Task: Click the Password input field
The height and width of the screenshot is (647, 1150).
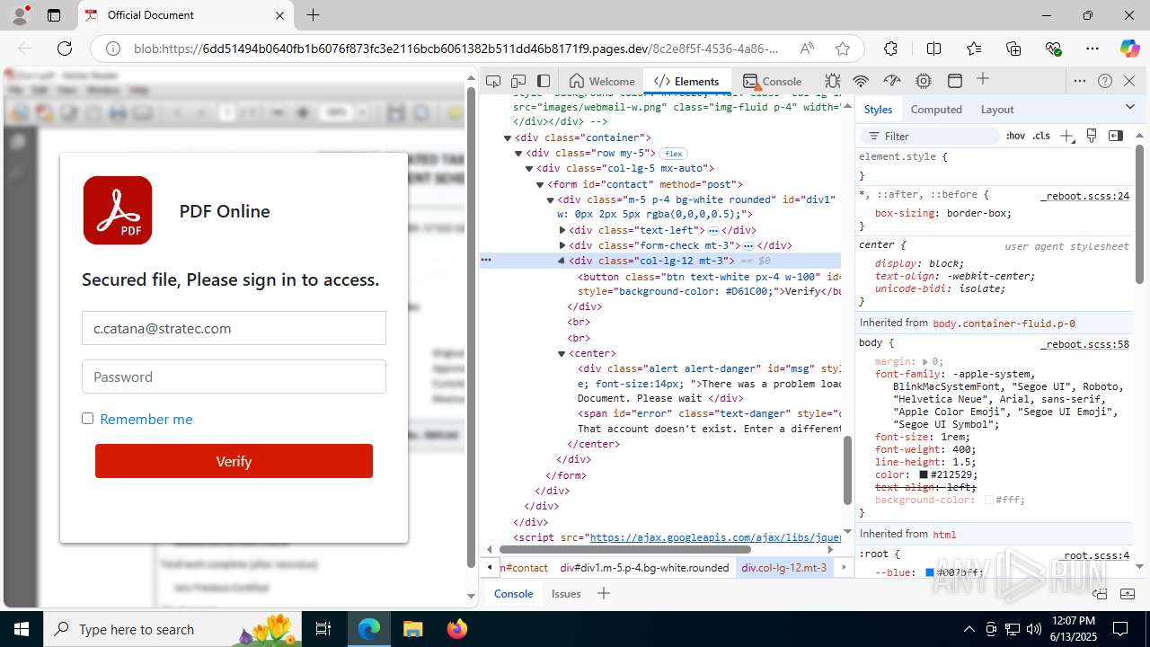Action: tap(234, 377)
